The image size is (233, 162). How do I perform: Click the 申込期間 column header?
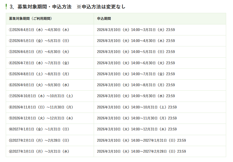click(104, 19)
